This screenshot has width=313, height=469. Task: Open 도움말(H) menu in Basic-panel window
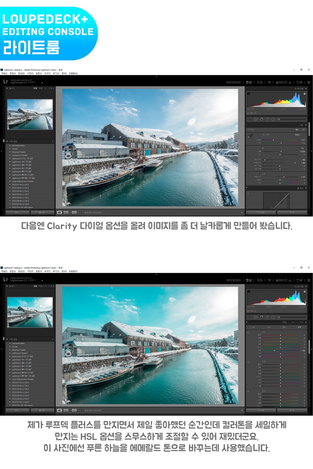[73, 73]
